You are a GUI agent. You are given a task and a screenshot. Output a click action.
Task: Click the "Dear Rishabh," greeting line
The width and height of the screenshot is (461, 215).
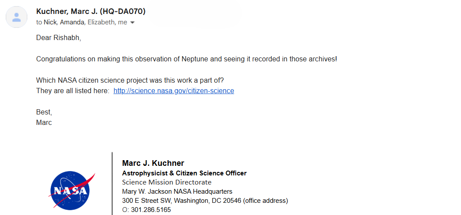[x=59, y=38]
